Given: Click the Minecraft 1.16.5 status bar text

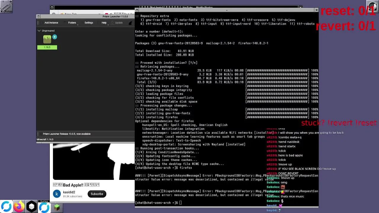Looking at the screenshot, I should click(x=45, y=139).
